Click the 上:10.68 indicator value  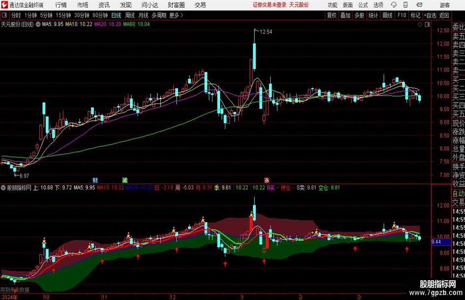point(43,188)
